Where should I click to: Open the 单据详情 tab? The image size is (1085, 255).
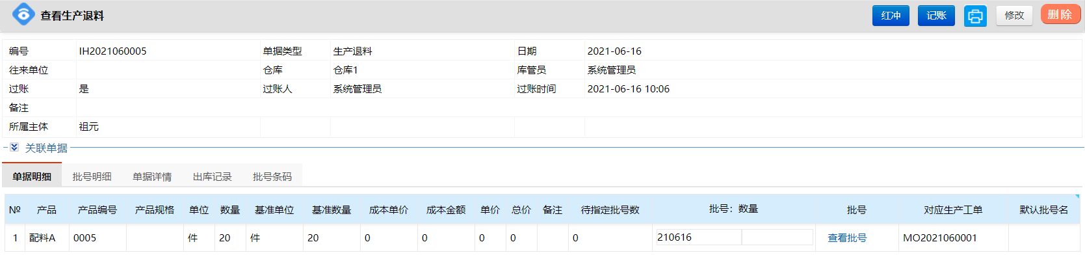tap(152, 176)
